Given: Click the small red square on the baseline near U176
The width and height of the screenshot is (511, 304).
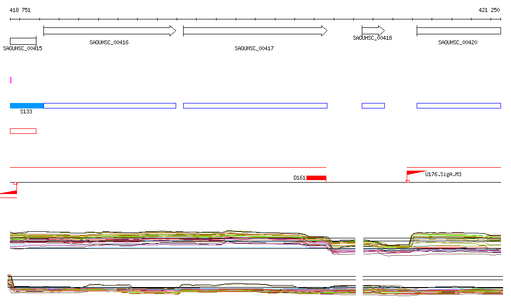Looking at the screenshot, I should [x=408, y=181].
